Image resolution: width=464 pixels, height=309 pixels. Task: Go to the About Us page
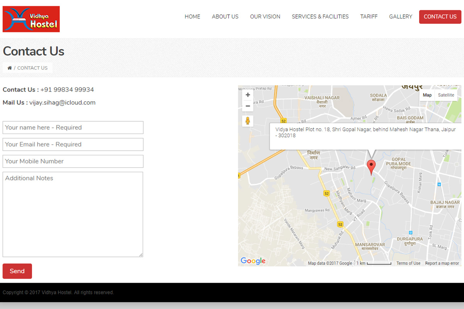click(x=225, y=17)
